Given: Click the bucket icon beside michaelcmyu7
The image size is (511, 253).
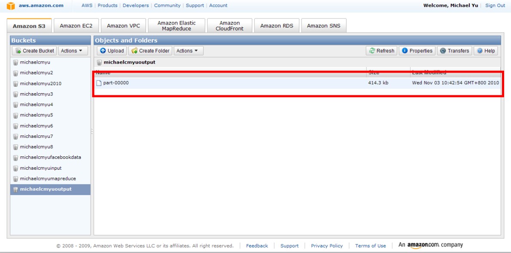Looking at the screenshot, I should point(15,137).
